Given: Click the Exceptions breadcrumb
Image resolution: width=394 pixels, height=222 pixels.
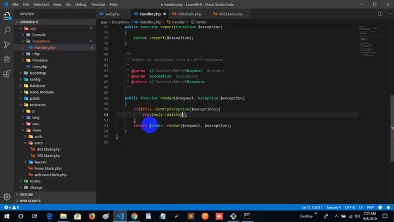Looking at the screenshot, I should pyautogui.click(x=121, y=22).
